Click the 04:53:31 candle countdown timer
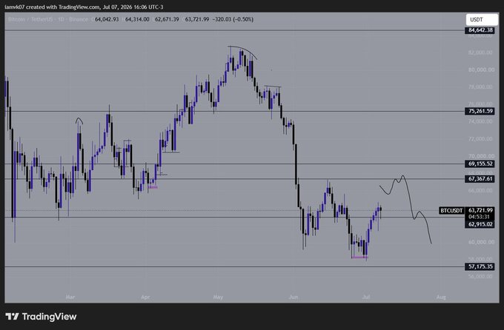 pyautogui.click(x=479, y=217)
